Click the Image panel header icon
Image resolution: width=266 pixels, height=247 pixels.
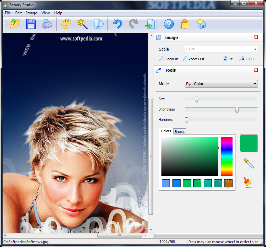click(x=158, y=37)
